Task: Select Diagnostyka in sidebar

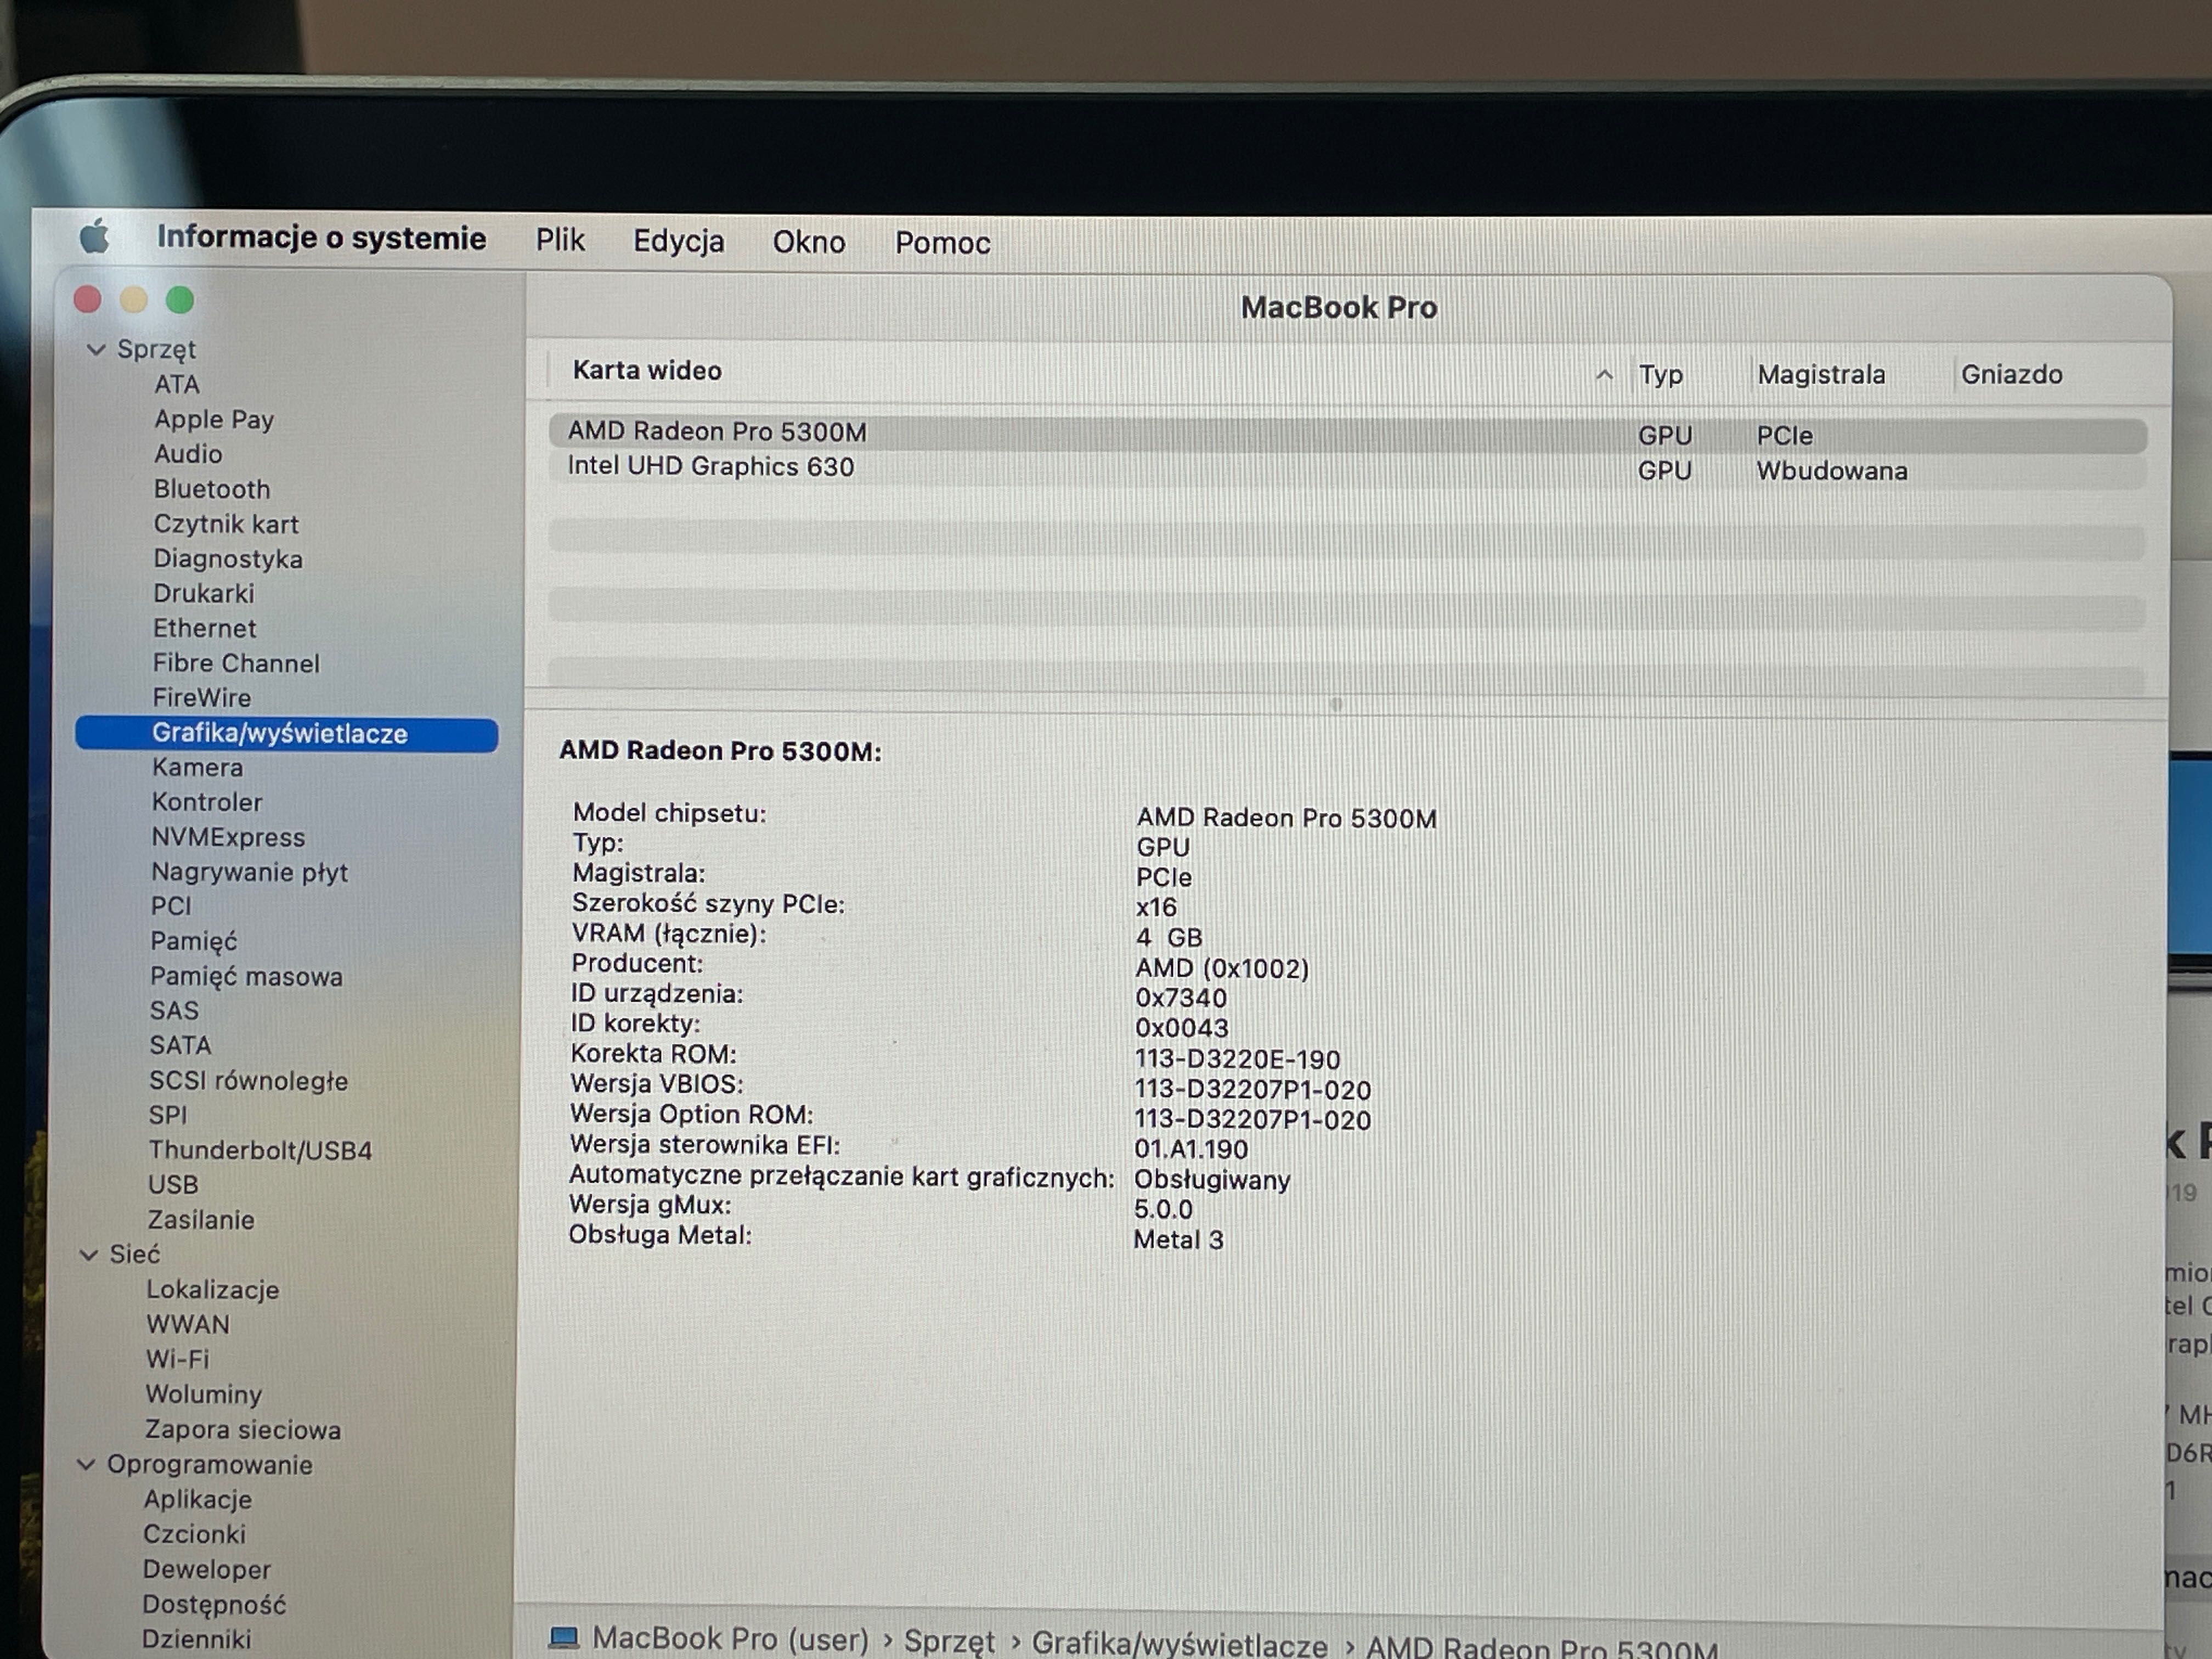Action: click(228, 559)
